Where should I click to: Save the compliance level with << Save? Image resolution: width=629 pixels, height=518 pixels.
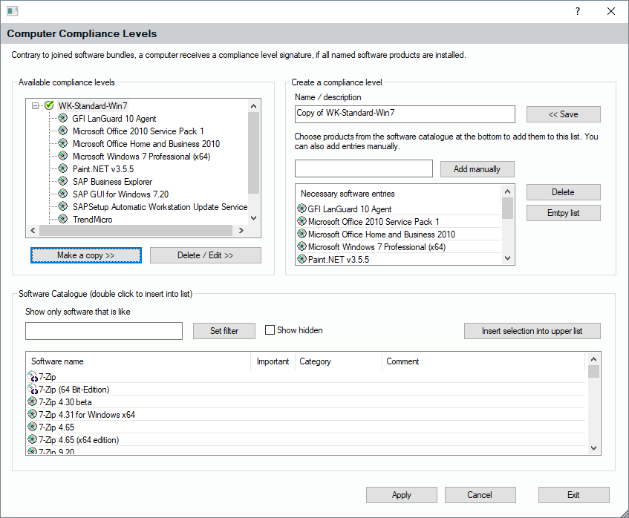coord(563,114)
